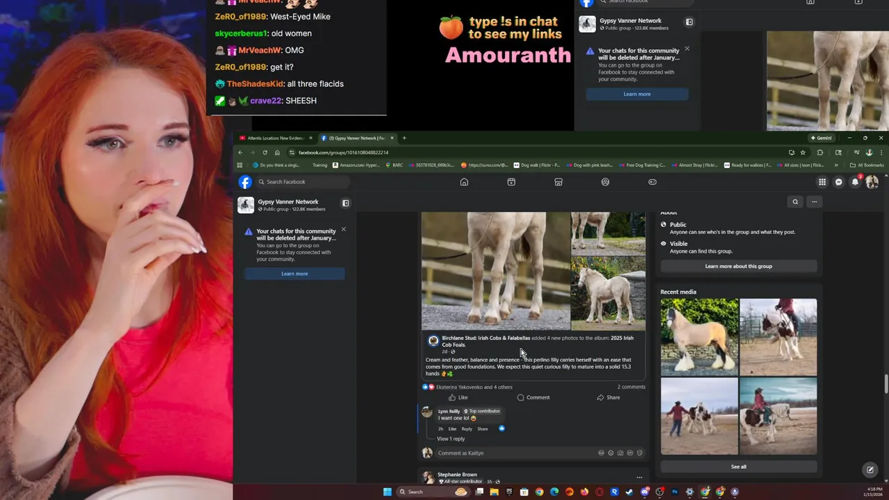Expand View 1 reply under Lynn's comment
Viewport: 889px width, 500px height.
coord(451,439)
